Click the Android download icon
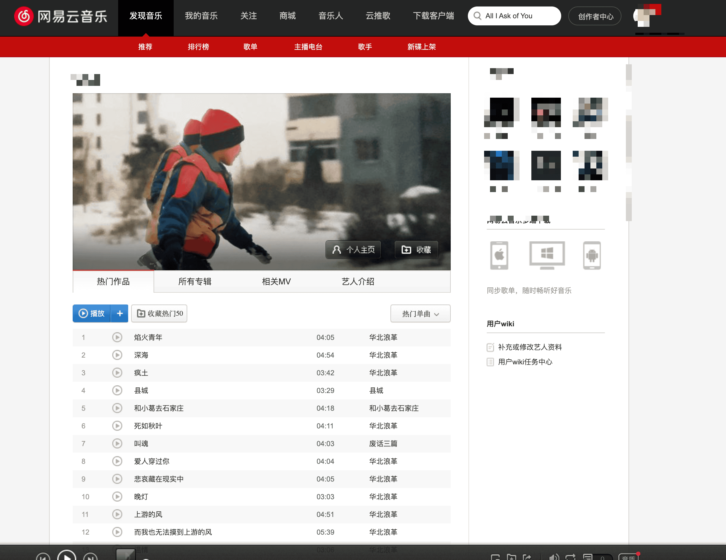The width and height of the screenshot is (726, 560). click(592, 255)
